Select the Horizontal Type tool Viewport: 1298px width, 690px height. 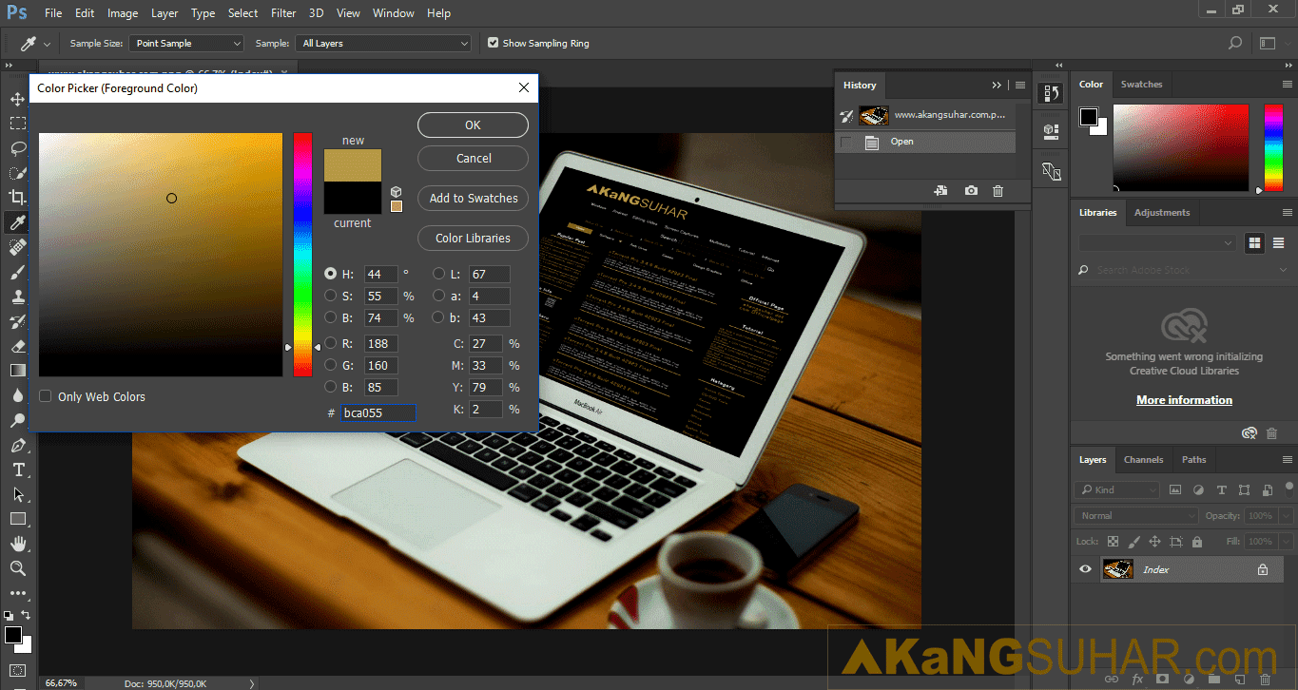coord(17,470)
